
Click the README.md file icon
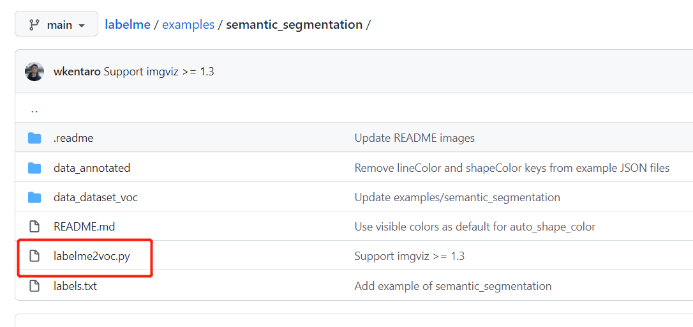34,227
